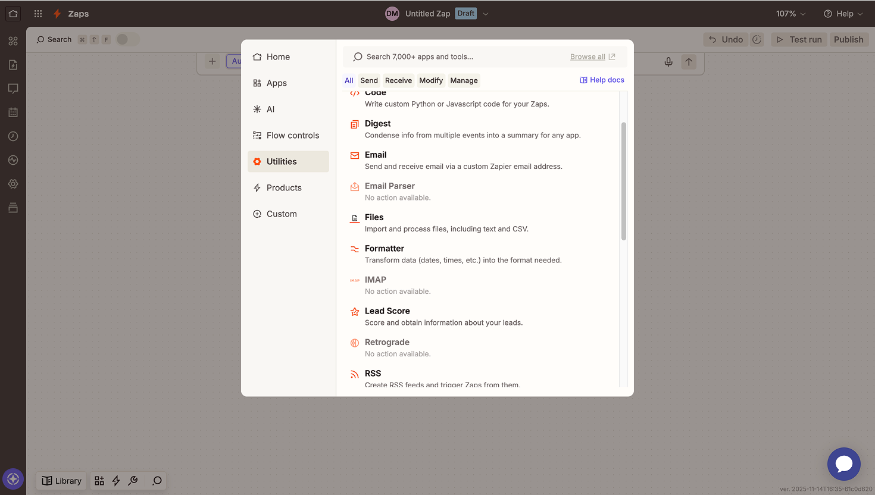Image resolution: width=875 pixels, height=495 pixels.
Task: Click the add-apps grid icon in bottom toolbar
Action: coord(99,481)
